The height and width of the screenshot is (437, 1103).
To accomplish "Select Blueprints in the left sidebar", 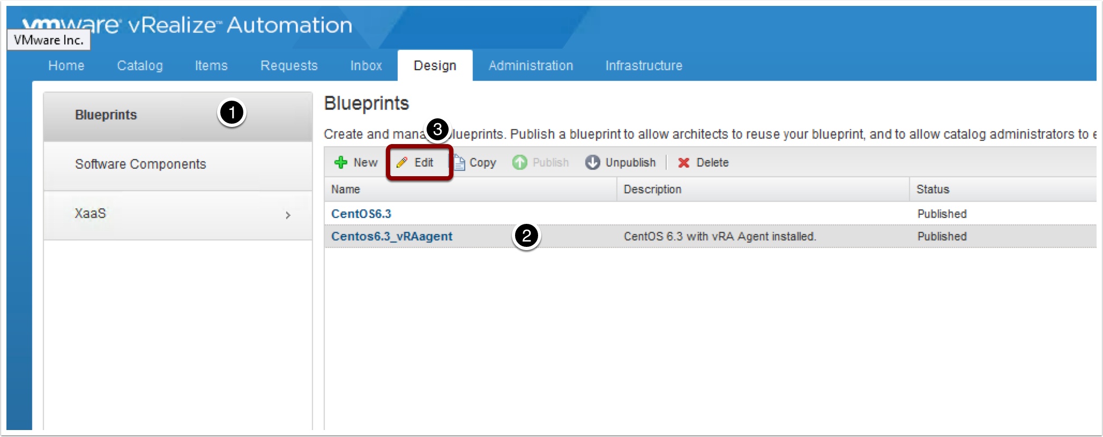I will coord(106,115).
